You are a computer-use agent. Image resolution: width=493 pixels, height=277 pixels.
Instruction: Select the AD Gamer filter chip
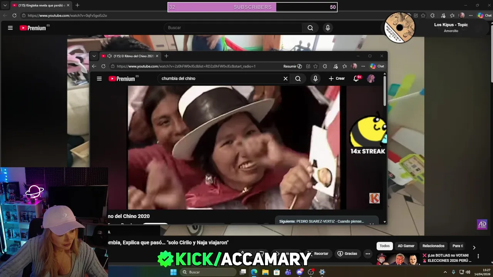(x=406, y=246)
